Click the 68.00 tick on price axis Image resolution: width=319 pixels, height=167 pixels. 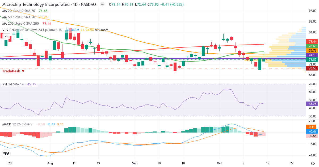tap(313, 75)
